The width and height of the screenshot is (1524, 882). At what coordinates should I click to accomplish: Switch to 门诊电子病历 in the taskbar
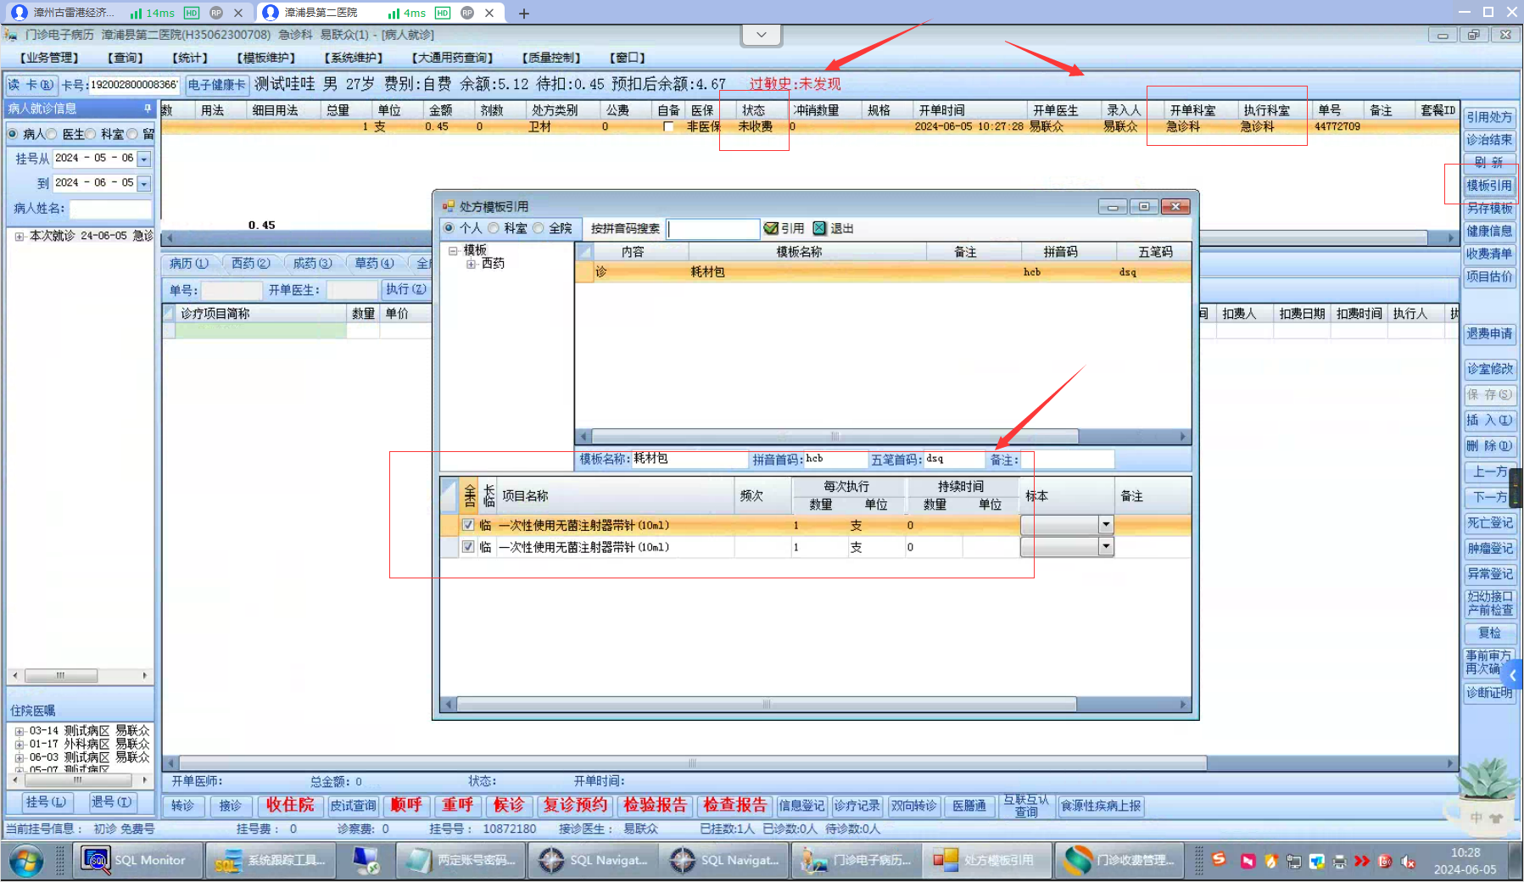click(858, 860)
